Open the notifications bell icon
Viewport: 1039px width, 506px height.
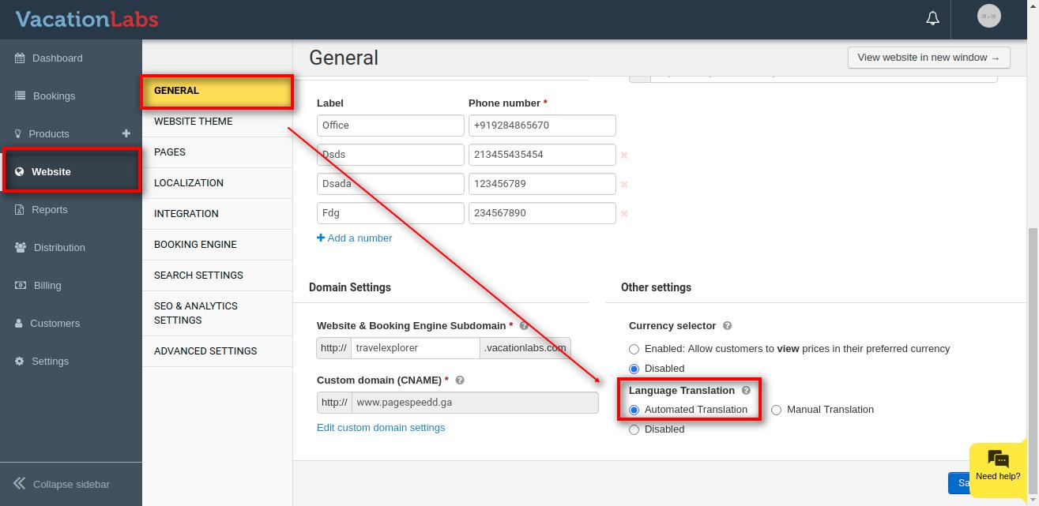[932, 18]
